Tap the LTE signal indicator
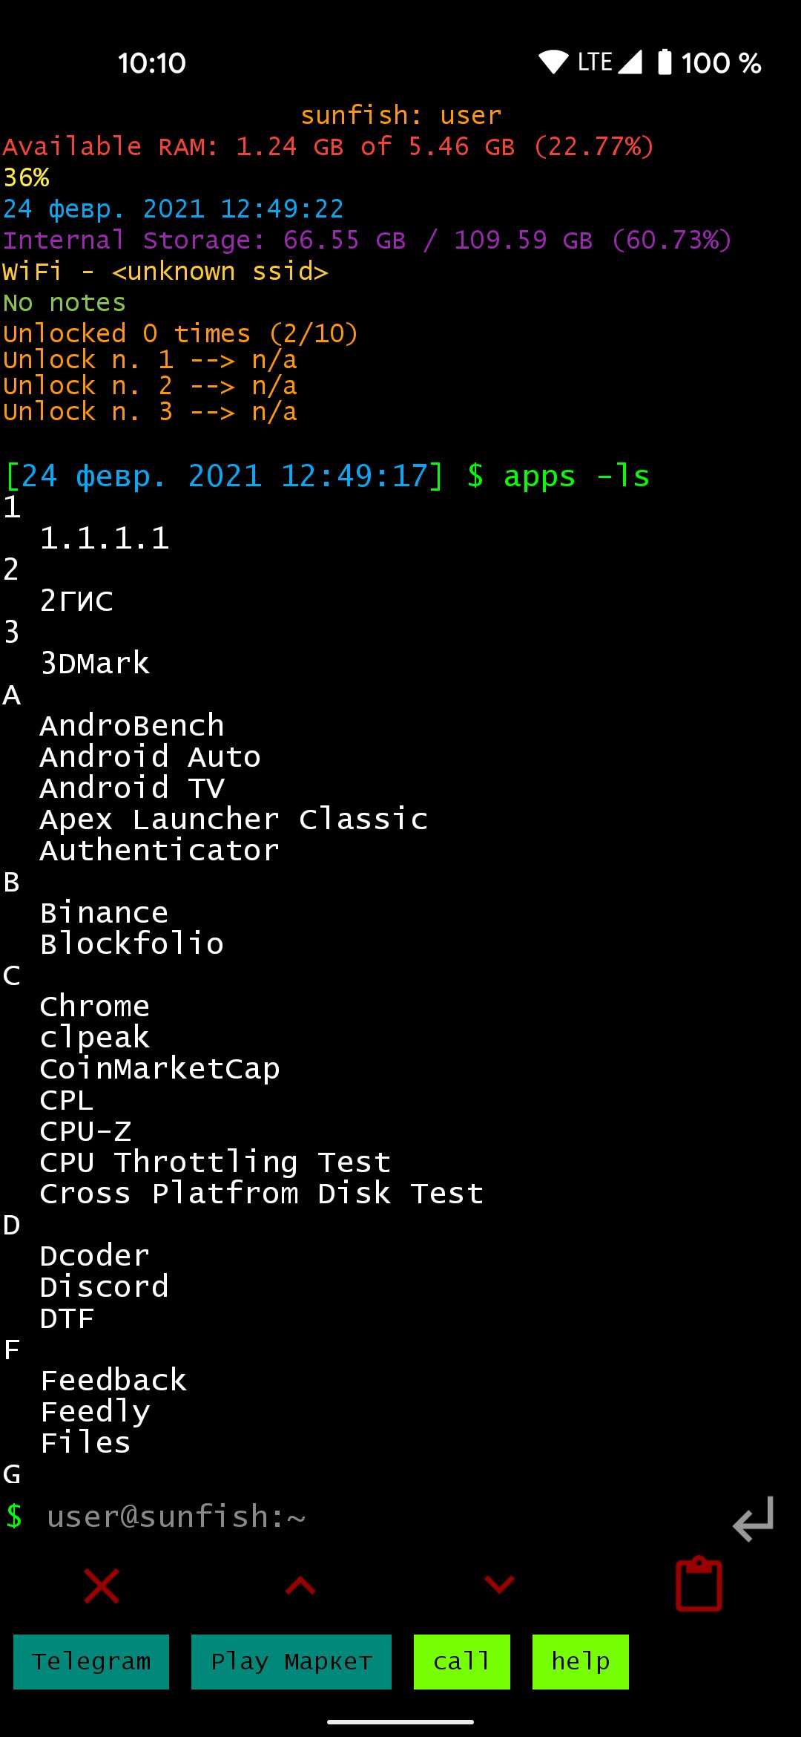 pyautogui.click(x=610, y=62)
